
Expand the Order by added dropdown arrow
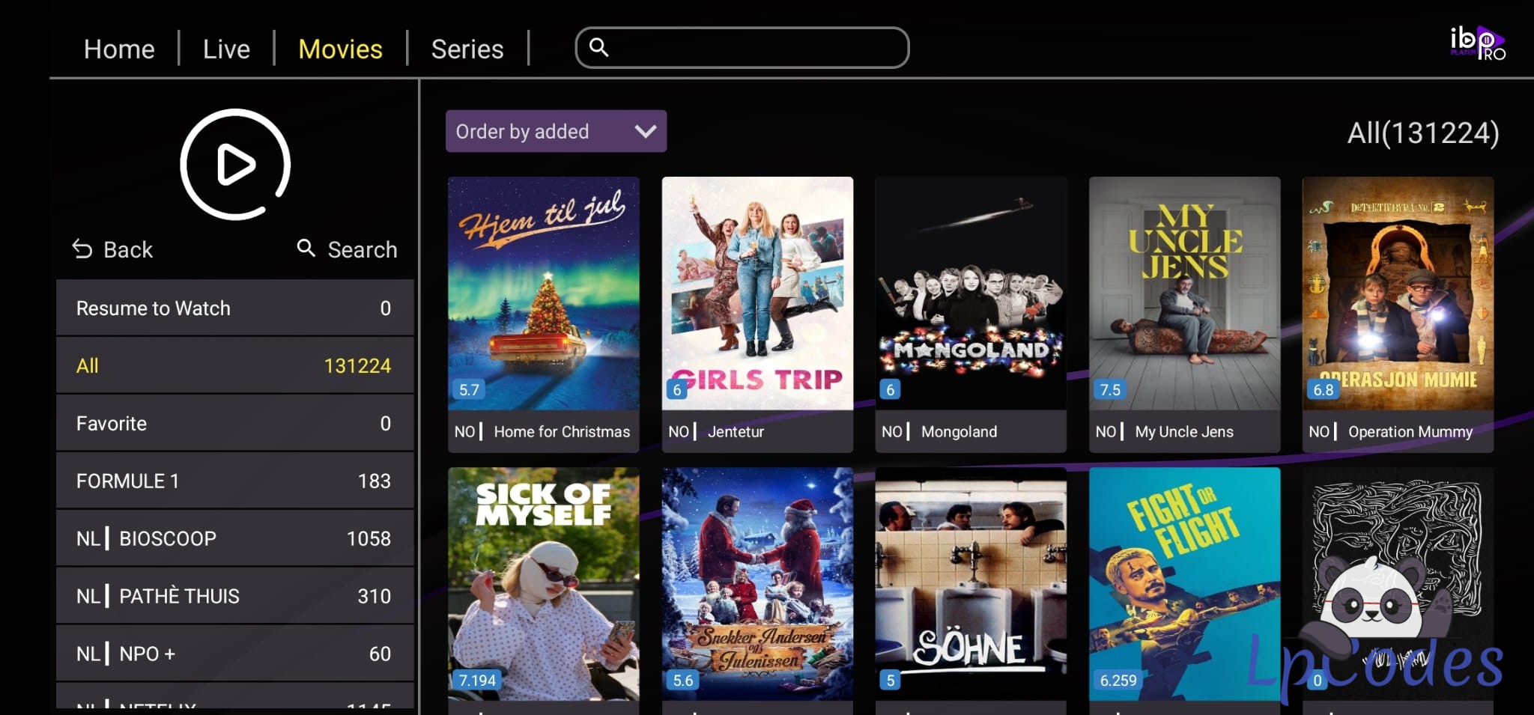[645, 131]
